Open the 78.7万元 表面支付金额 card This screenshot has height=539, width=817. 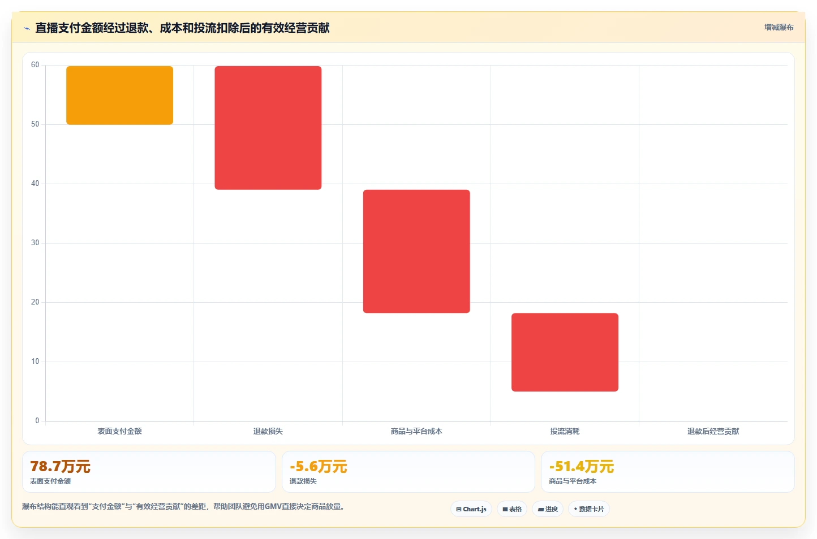pos(149,472)
